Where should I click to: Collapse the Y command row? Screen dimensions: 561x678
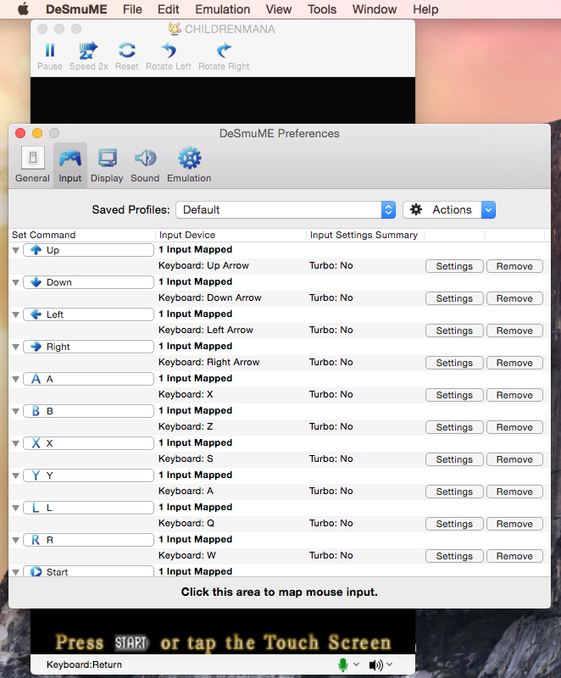coord(15,476)
